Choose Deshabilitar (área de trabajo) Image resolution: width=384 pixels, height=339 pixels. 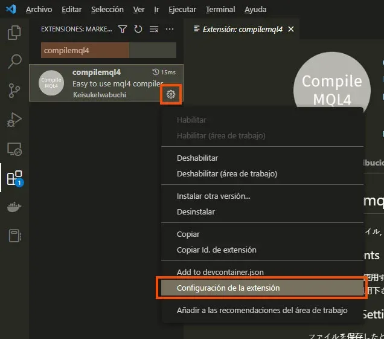point(262,173)
